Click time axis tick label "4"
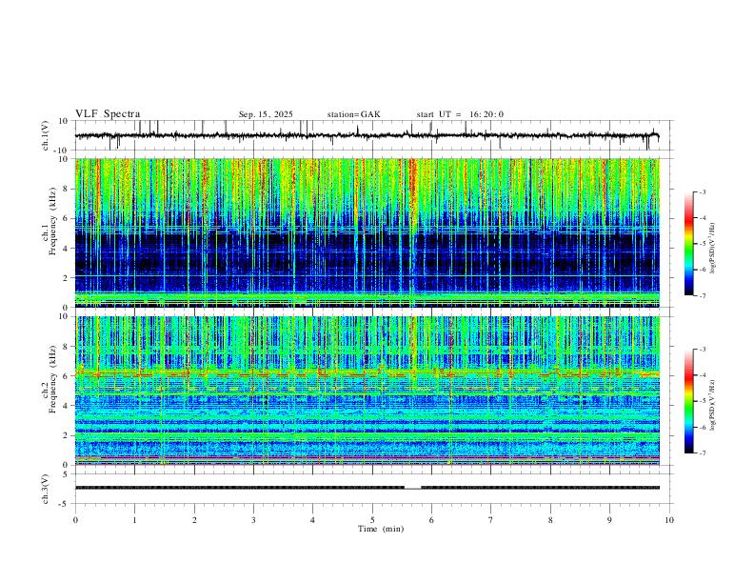The width and height of the screenshot is (754, 583). pos(313,520)
